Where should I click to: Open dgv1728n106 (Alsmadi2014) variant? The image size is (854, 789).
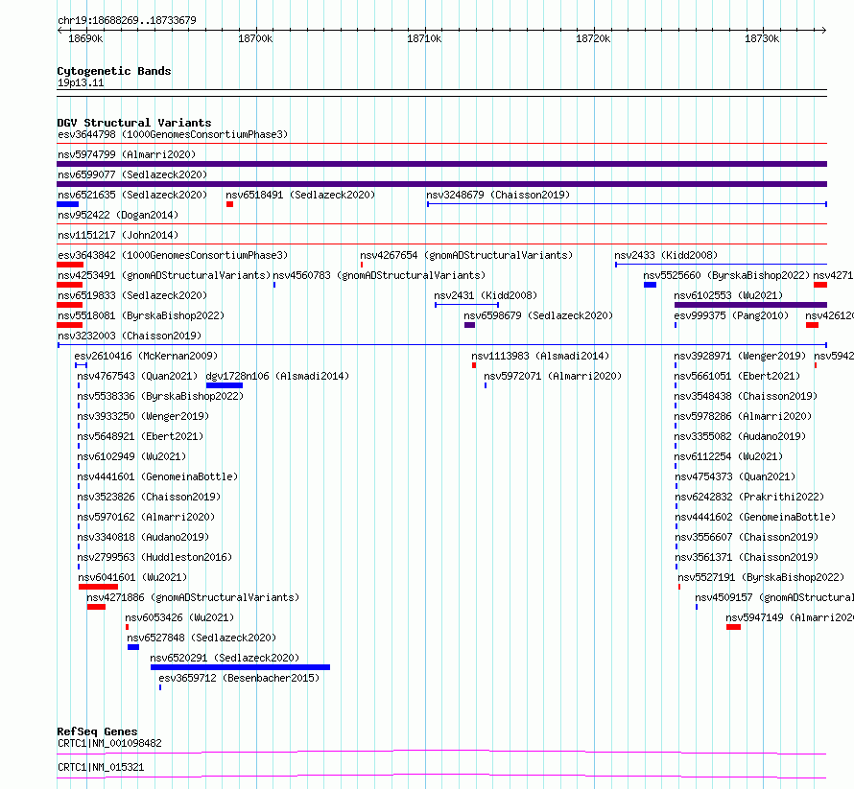277,376
